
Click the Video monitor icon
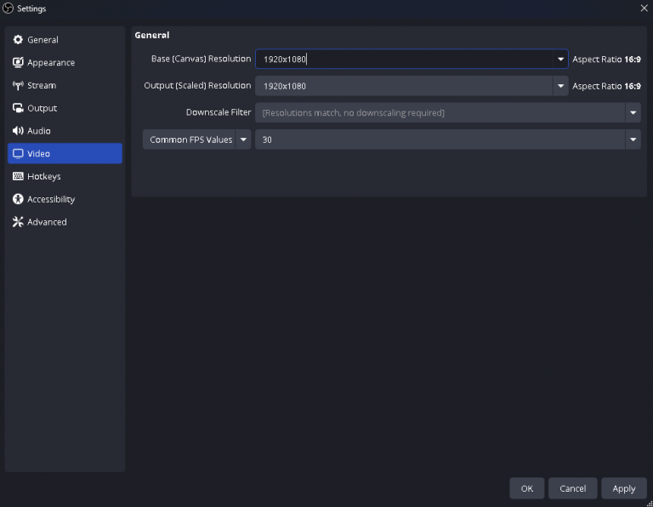(x=18, y=153)
